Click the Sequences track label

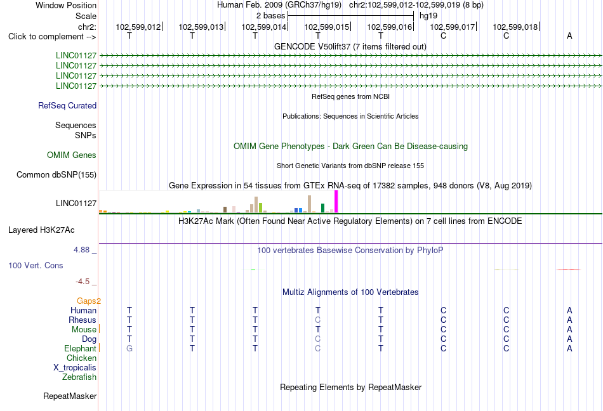[76, 125]
